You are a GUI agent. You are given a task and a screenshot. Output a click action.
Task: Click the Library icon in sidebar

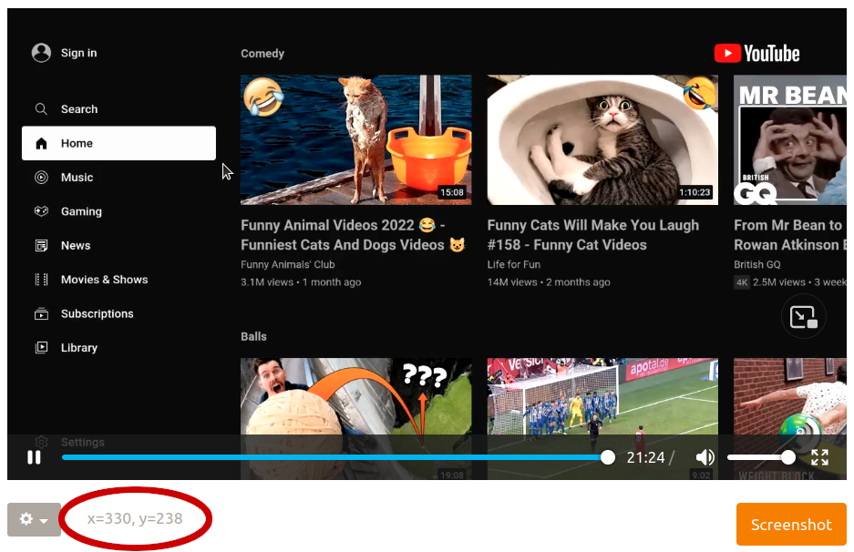coord(41,347)
